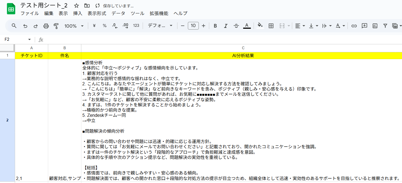Expand the Name box dropdown arrow
The height and width of the screenshot is (183, 402).
point(30,40)
